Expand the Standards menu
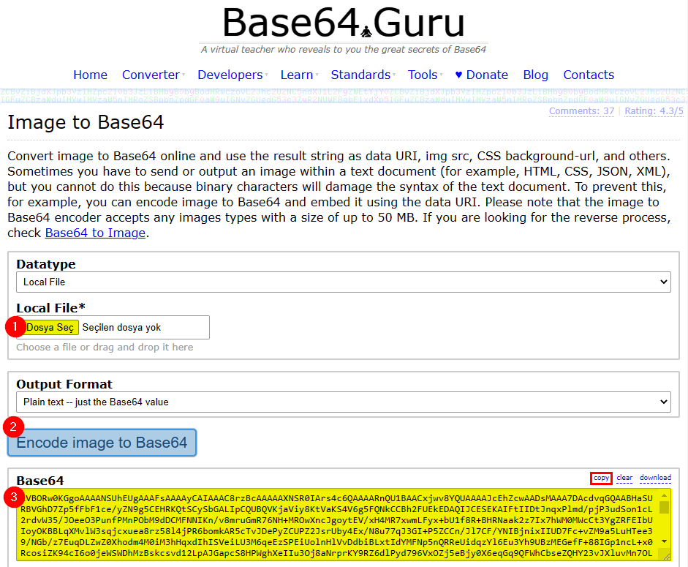 (x=363, y=75)
